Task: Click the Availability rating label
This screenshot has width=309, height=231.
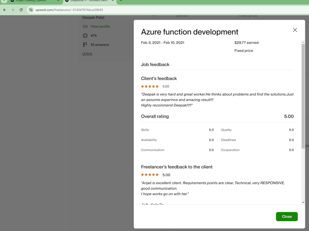Action: click(x=149, y=140)
